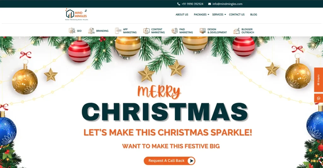Viewport: 323px width, 168px height.
Task: Expand the Services dropdown arrow
Action: (225, 14)
